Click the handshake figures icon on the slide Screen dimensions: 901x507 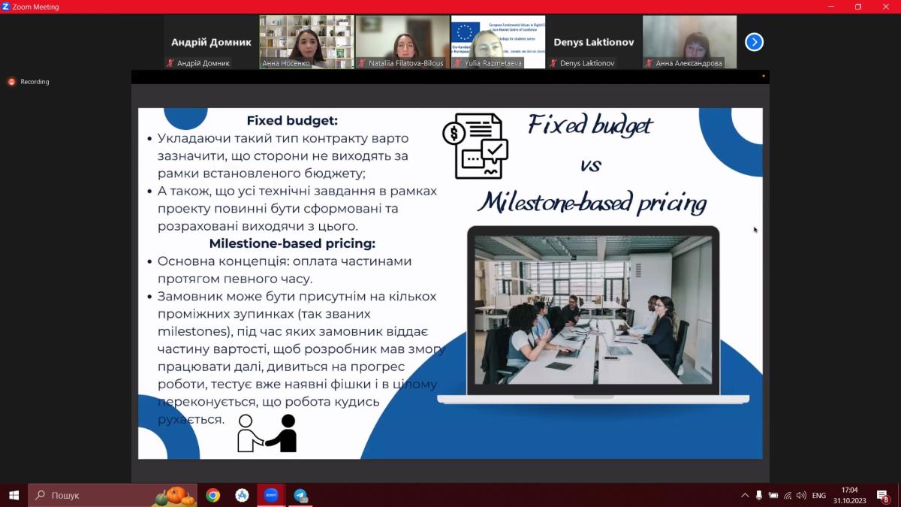click(x=267, y=433)
